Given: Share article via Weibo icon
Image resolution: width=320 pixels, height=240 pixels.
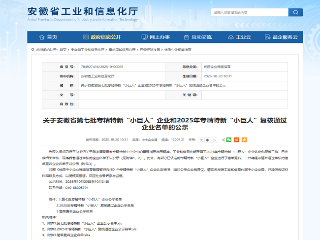Looking at the screenshot, I should 236,139.
